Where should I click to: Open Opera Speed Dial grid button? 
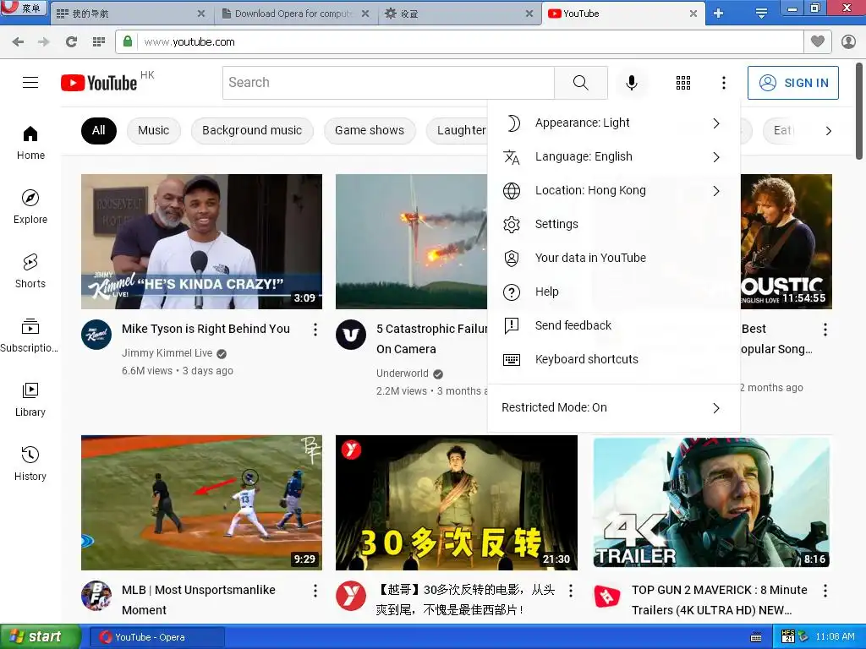click(x=99, y=42)
